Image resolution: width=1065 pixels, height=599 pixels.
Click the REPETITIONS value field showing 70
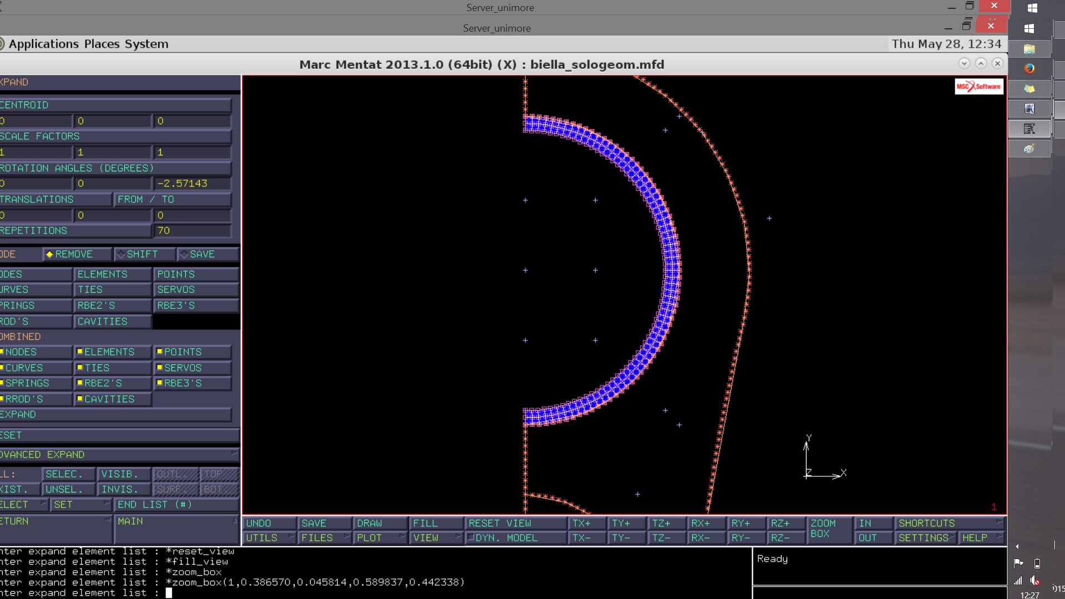click(192, 230)
